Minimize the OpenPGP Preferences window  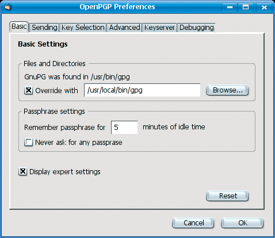pos(230,7)
